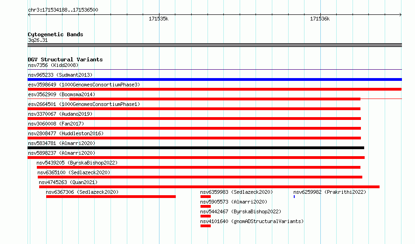This screenshot has height=244, width=415.
Task: Open esv2664501 1000GenomesConsortiumPhase1 variant label
Action: [x=84, y=104]
